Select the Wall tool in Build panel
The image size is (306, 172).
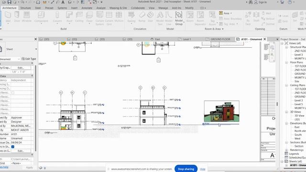click(8, 17)
